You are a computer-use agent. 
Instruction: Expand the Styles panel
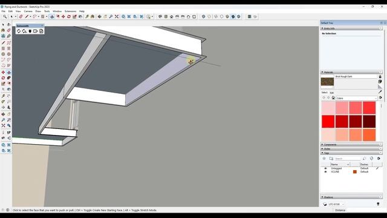point(322,149)
